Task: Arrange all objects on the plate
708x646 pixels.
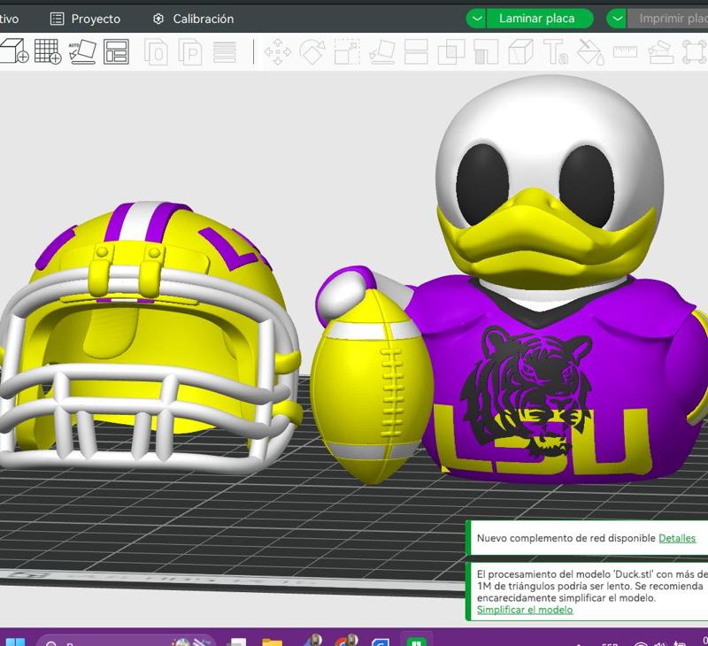Action: click(118, 55)
